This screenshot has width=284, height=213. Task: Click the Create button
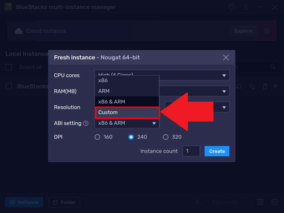coord(217,151)
